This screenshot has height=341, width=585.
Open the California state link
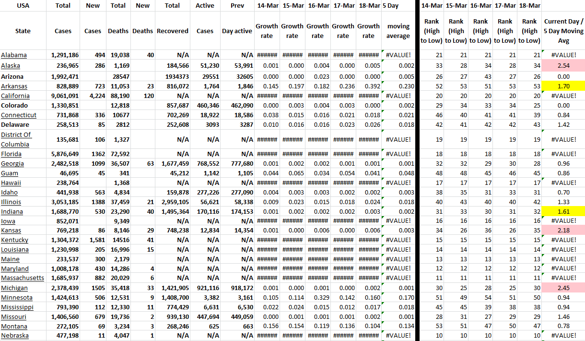pyautogui.click(x=15, y=96)
